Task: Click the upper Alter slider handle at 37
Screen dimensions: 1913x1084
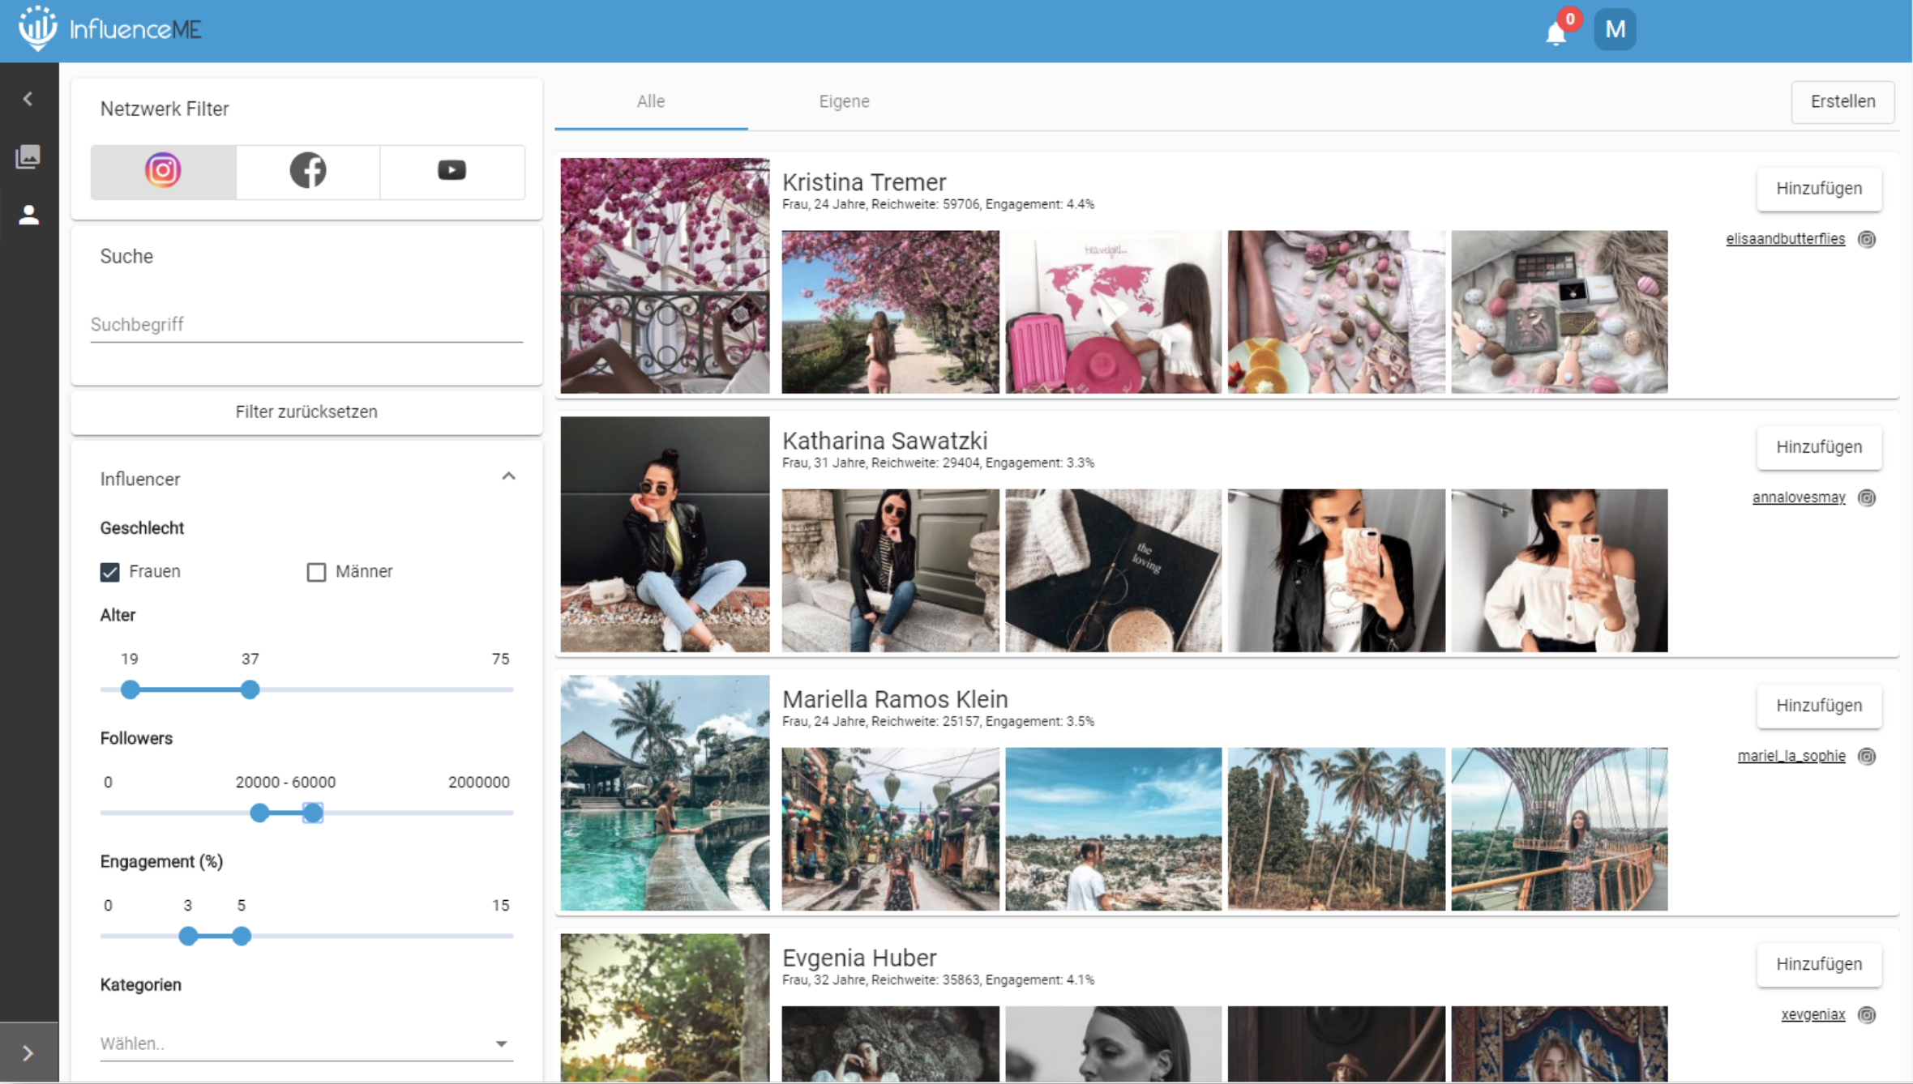Action: coord(250,689)
